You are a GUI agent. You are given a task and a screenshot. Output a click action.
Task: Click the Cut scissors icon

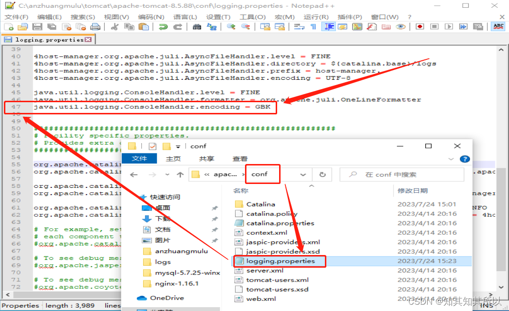click(x=114, y=27)
